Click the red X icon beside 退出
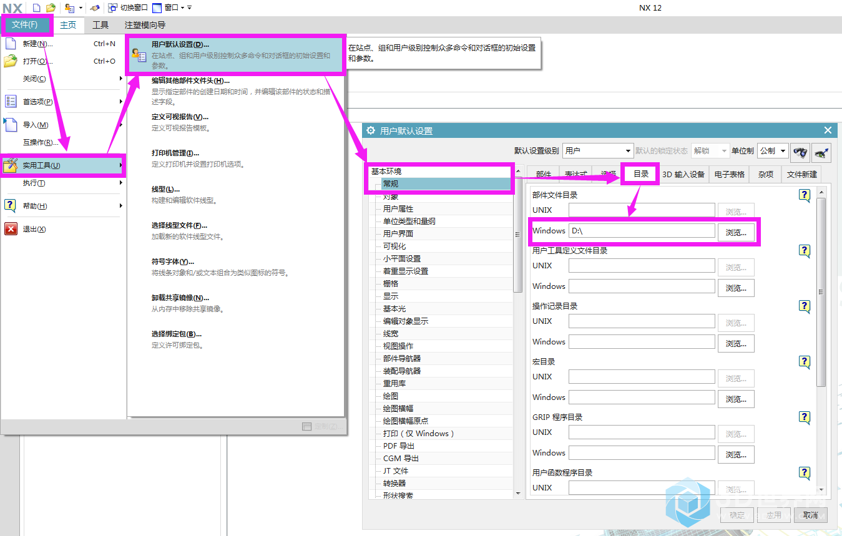The width and height of the screenshot is (842, 536). tap(11, 229)
